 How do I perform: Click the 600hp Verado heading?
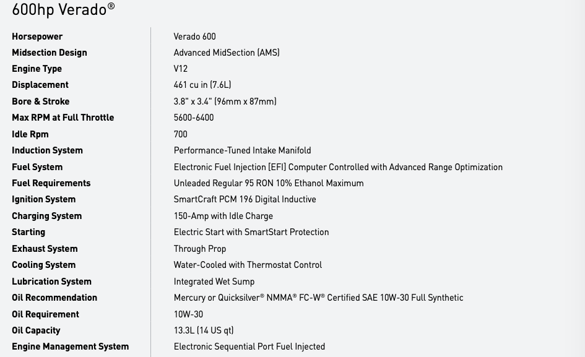tap(63, 9)
